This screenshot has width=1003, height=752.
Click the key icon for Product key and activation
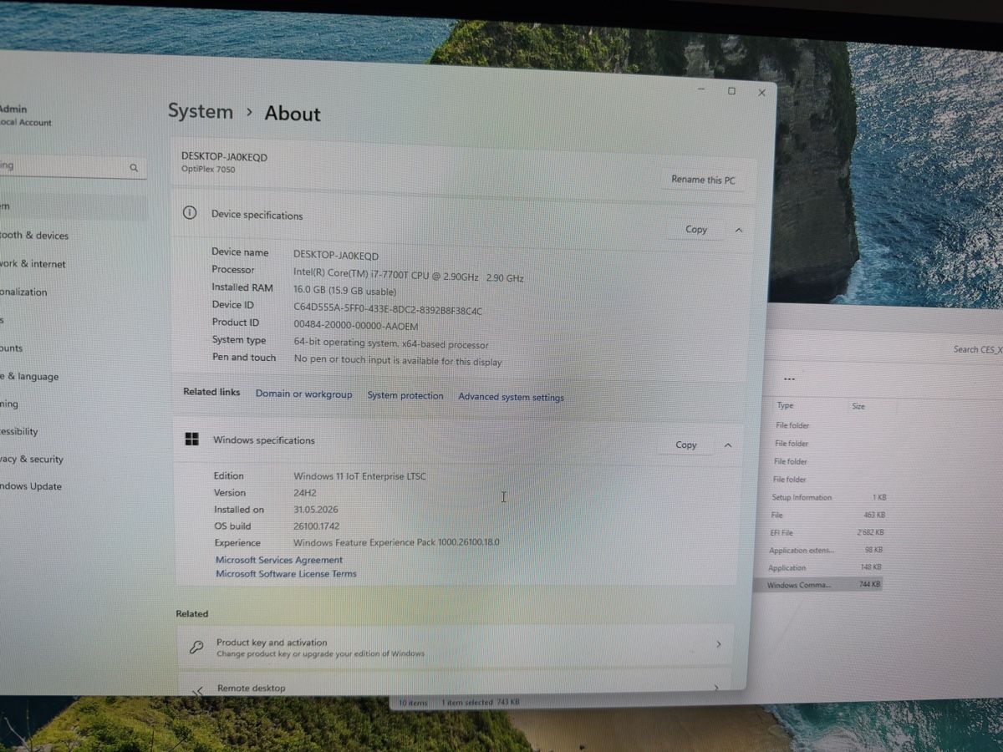point(196,647)
